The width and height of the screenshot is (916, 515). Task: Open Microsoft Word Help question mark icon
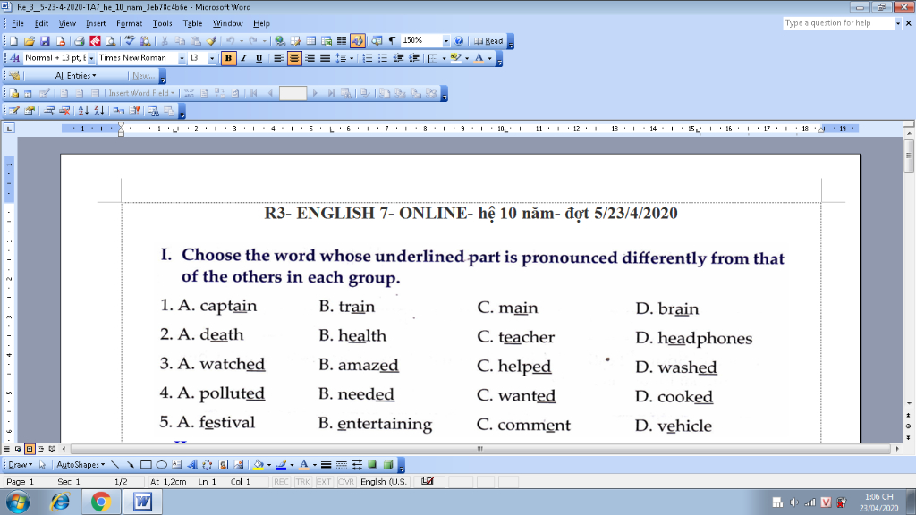click(x=459, y=41)
